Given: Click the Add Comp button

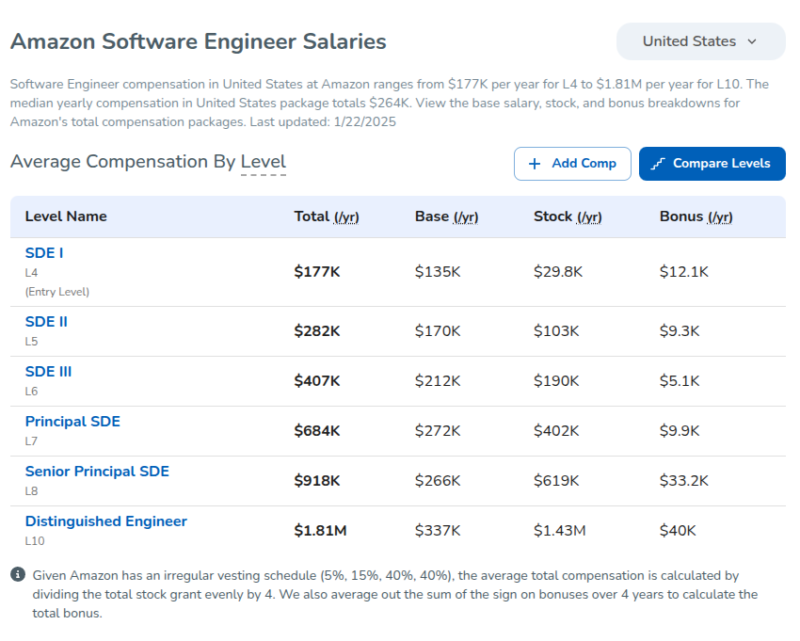Looking at the screenshot, I should (x=572, y=164).
